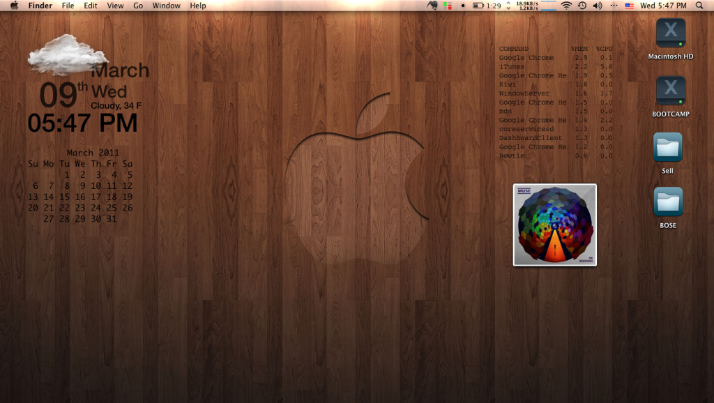714x403 pixels.
Task: Click the mds process row
Action: click(x=556, y=111)
